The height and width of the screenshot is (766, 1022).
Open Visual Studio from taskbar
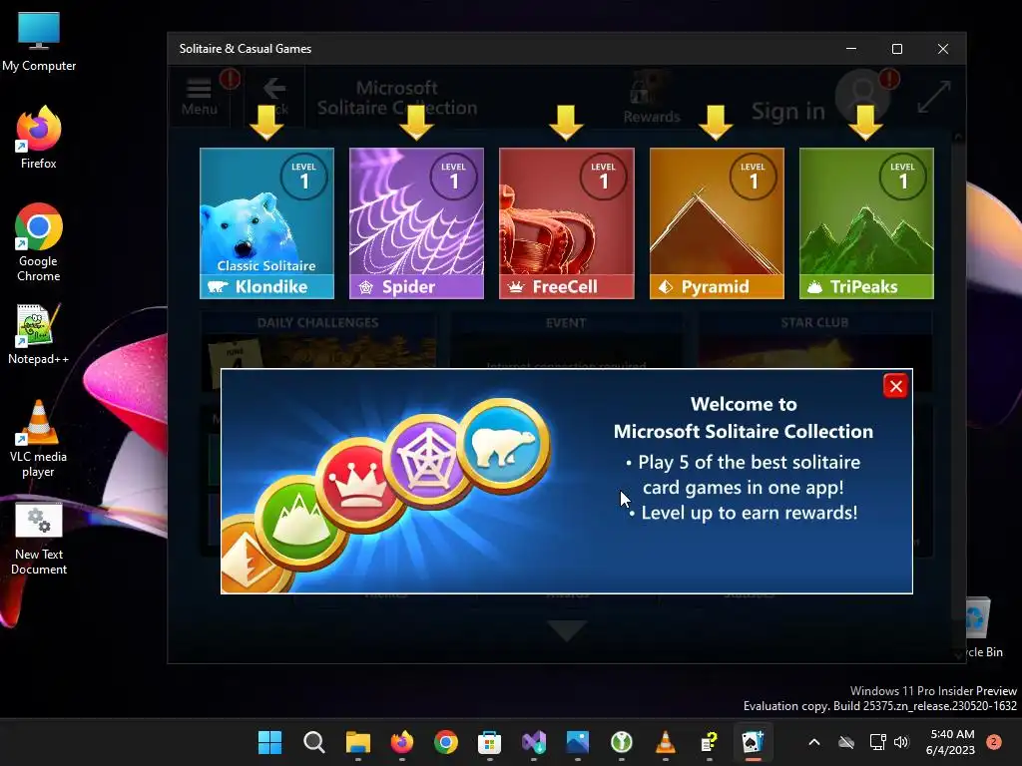(x=534, y=742)
